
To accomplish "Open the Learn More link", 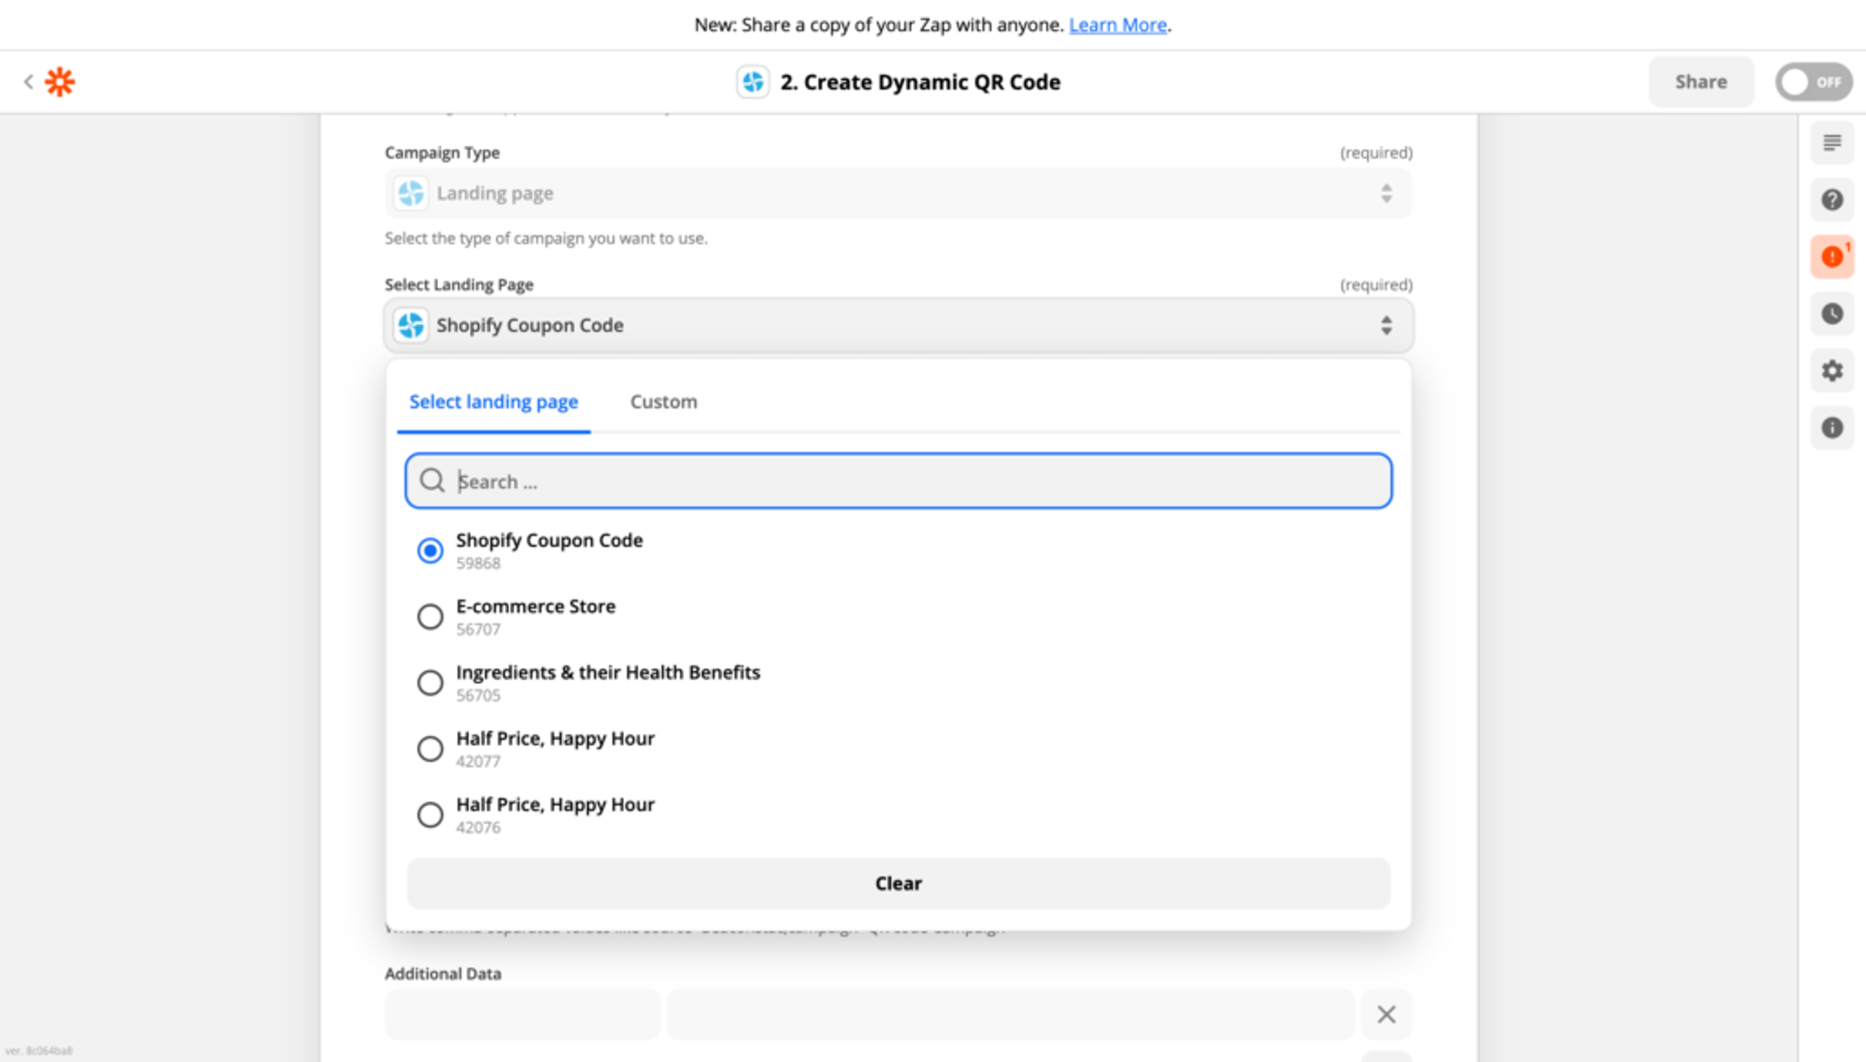I will [1118, 25].
